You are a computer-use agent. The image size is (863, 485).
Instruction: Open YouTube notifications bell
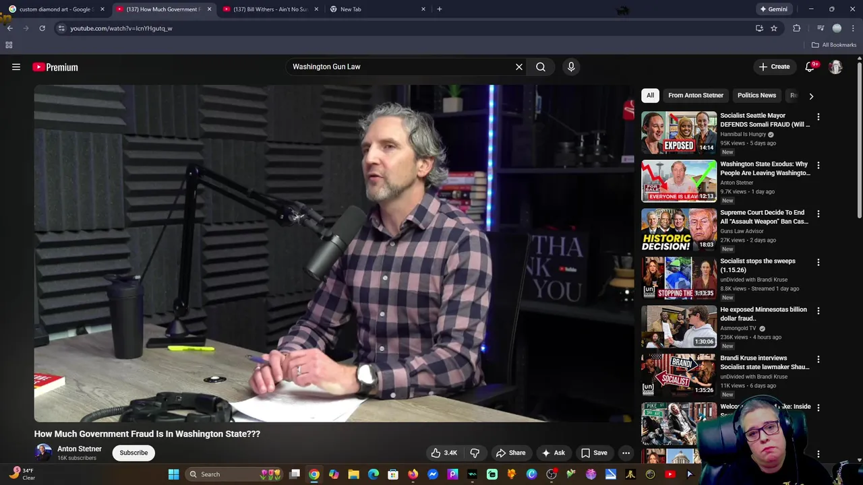click(x=810, y=67)
